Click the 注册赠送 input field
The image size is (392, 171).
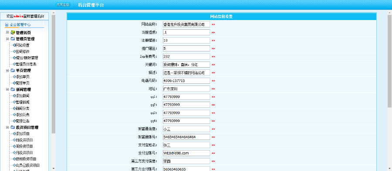click(186, 40)
